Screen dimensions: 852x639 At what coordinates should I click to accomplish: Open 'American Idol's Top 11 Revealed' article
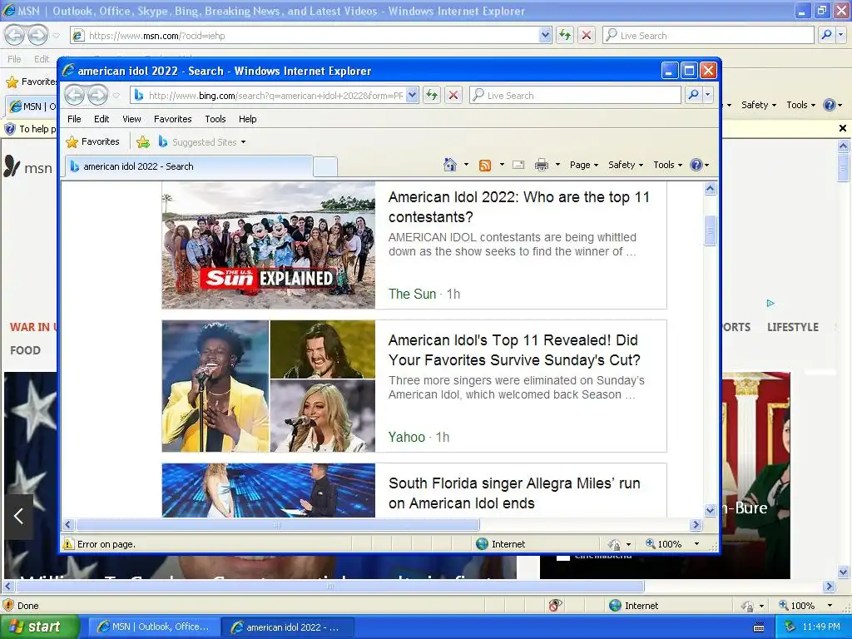click(514, 350)
